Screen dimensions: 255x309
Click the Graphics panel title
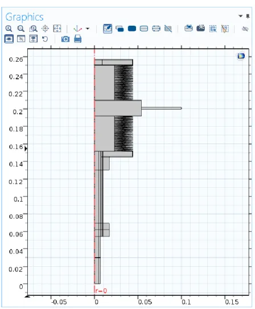(24, 17)
